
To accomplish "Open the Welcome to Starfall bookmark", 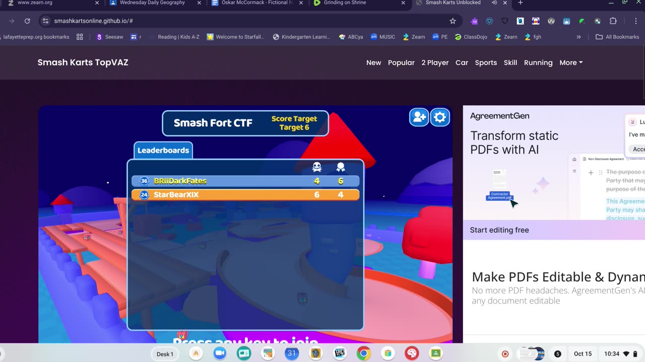I will coord(235,37).
